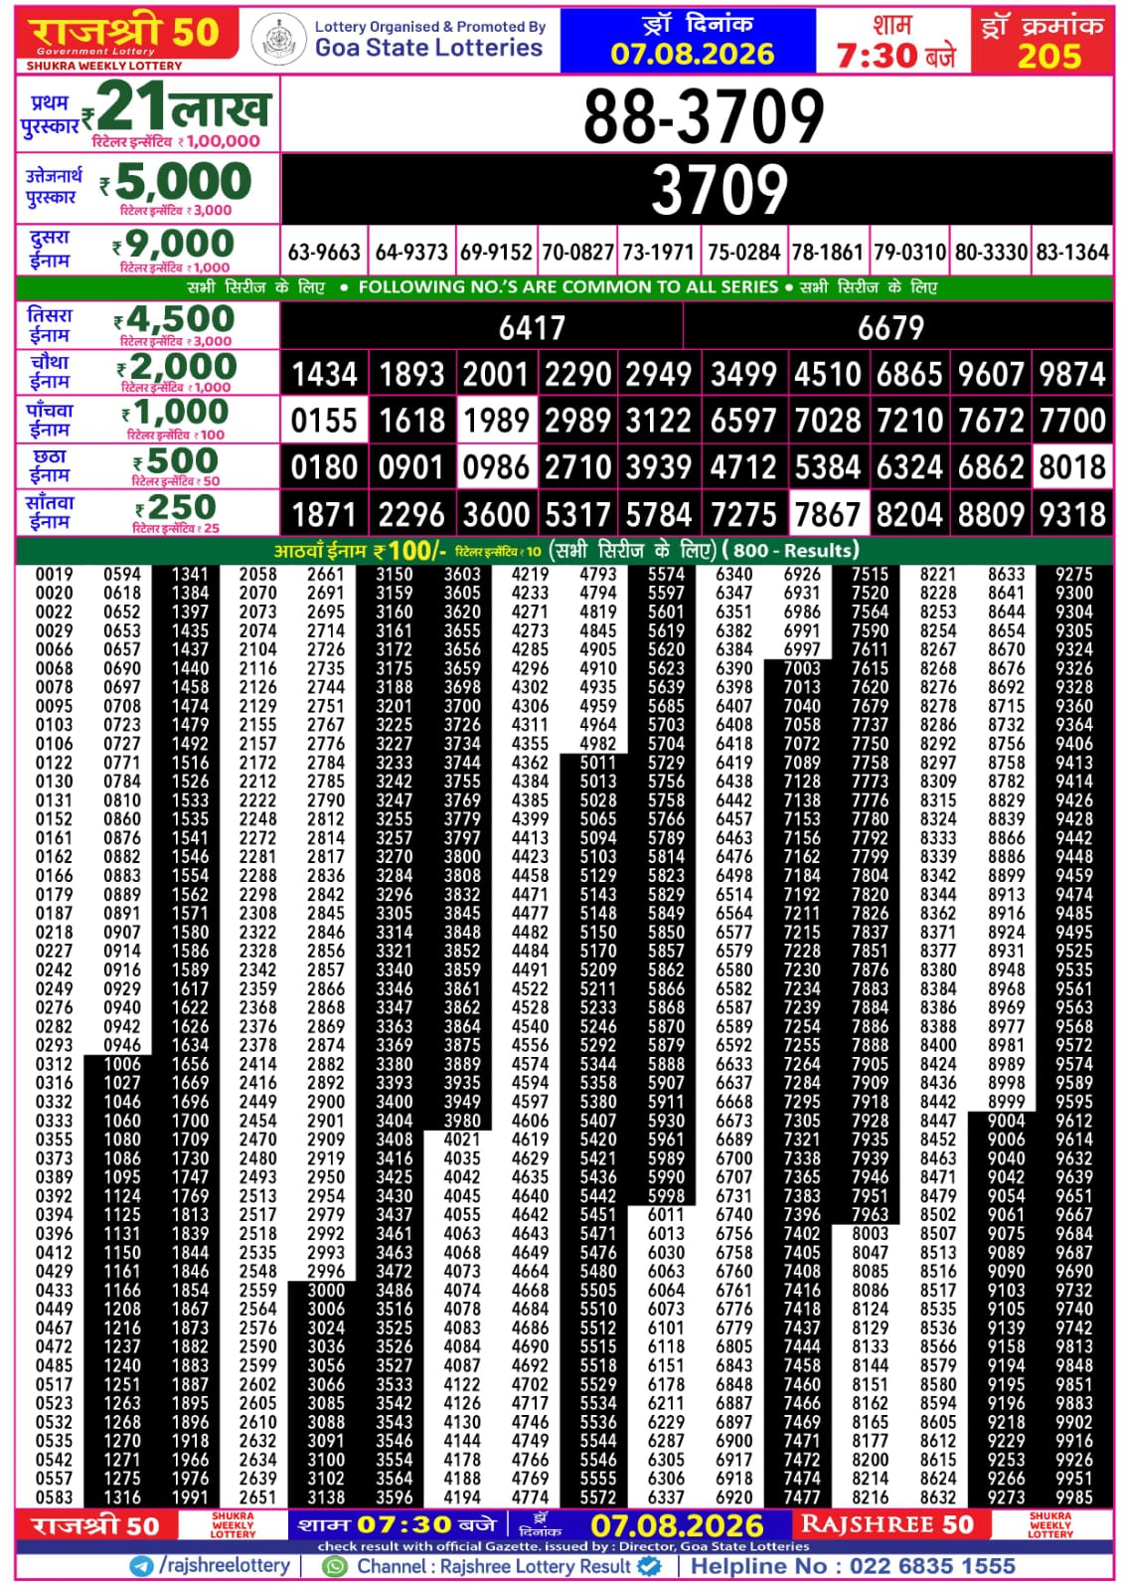Click the draw number 205
Viewport: 1124px width, 1590px height.
pos(1048,56)
